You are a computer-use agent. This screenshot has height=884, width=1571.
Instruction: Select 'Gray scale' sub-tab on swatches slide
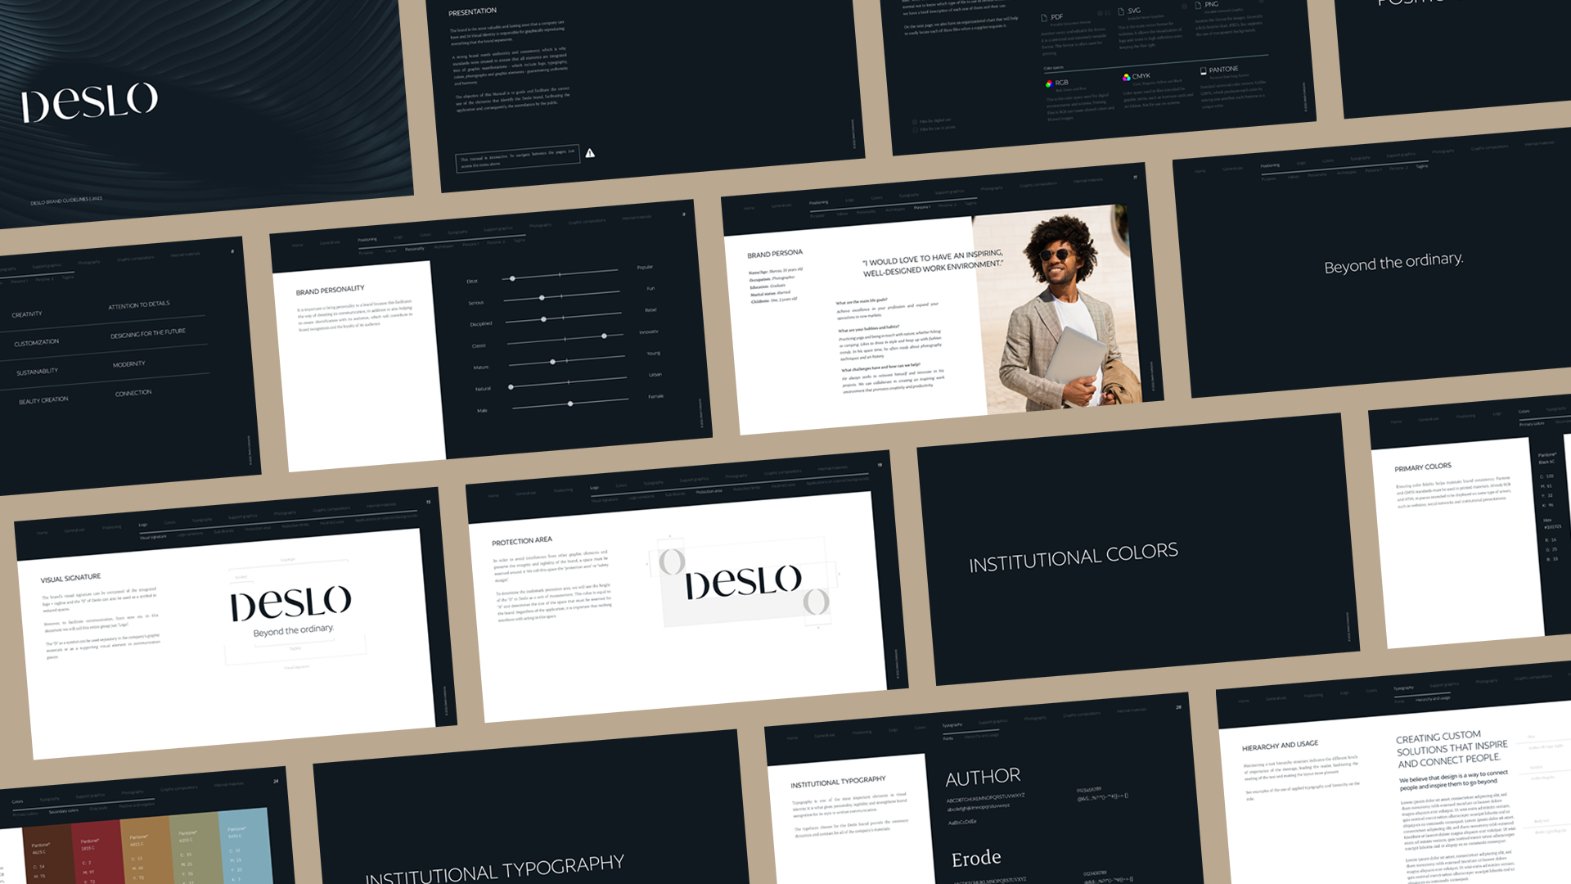(x=98, y=808)
